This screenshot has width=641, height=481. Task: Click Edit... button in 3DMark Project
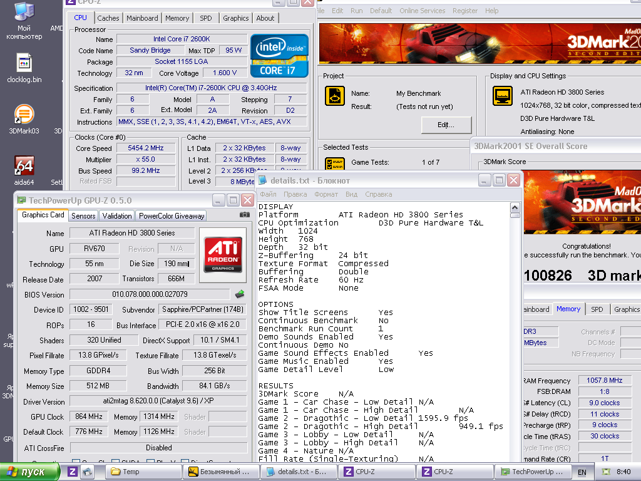point(446,125)
